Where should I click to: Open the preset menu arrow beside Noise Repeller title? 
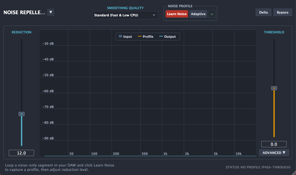(x=50, y=12)
